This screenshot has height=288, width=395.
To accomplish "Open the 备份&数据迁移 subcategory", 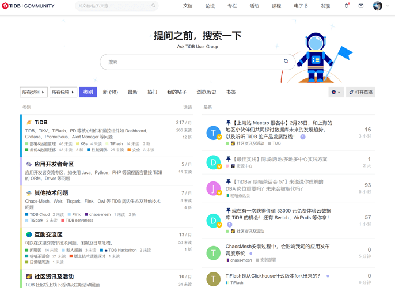I will tap(43, 150).
